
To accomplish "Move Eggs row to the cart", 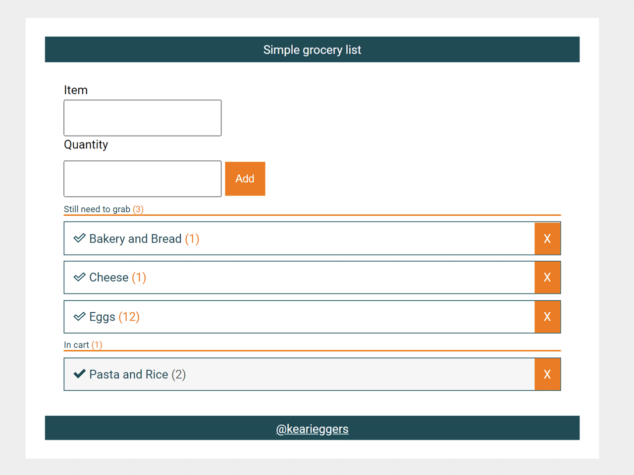I will 297,317.
